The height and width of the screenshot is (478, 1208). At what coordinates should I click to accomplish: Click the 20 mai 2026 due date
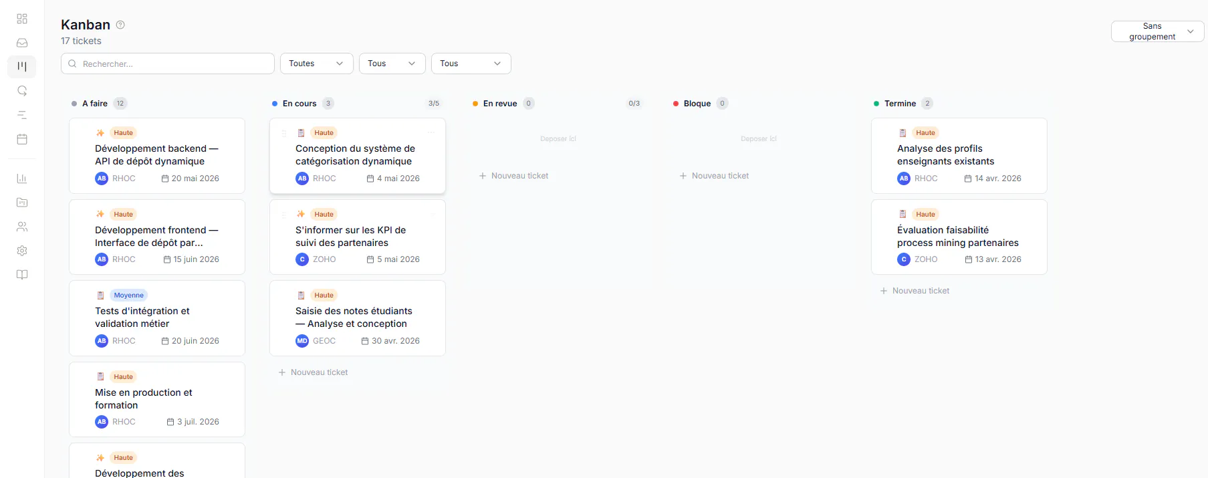tap(191, 178)
